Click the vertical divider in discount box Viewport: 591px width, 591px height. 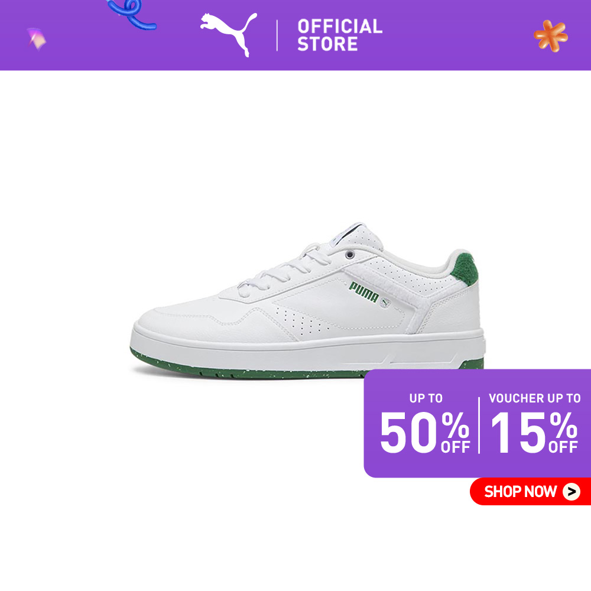479,425
